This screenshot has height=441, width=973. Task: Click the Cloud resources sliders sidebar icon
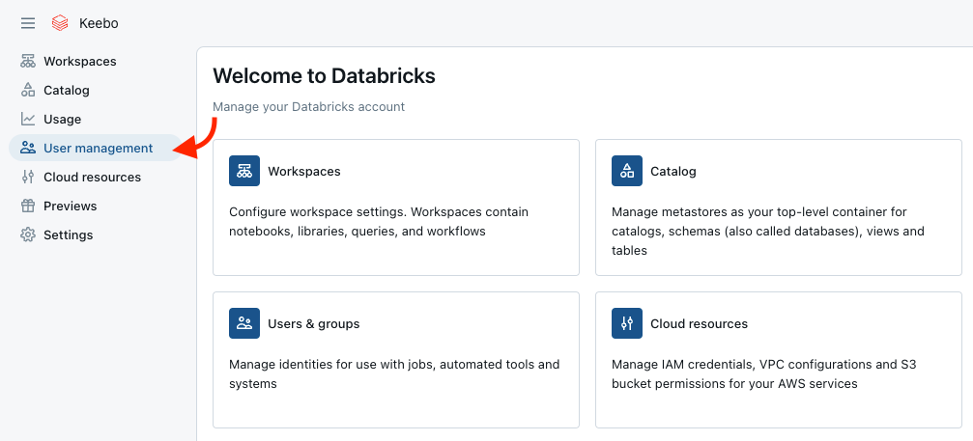tap(28, 178)
